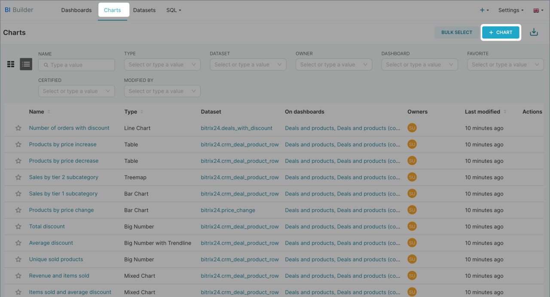Viewport: 550px width, 297px height.
Task: Open the language flag selector
Action: pos(538,10)
